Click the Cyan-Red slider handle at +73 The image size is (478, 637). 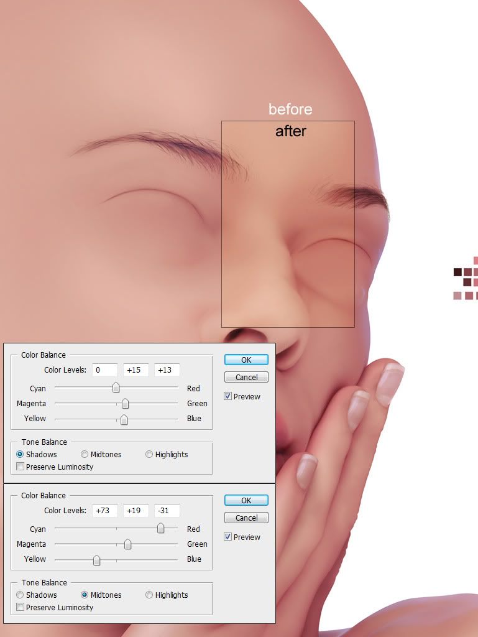[x=160, y=529]
